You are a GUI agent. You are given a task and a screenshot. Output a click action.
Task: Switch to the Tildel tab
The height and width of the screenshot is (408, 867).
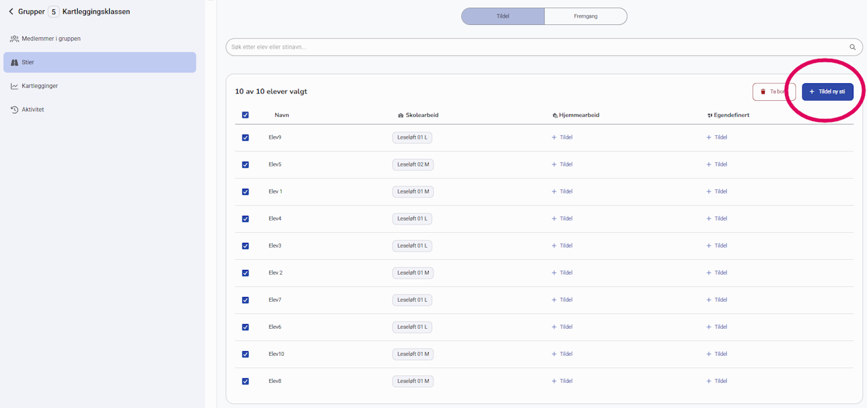(x=503, y=16)
